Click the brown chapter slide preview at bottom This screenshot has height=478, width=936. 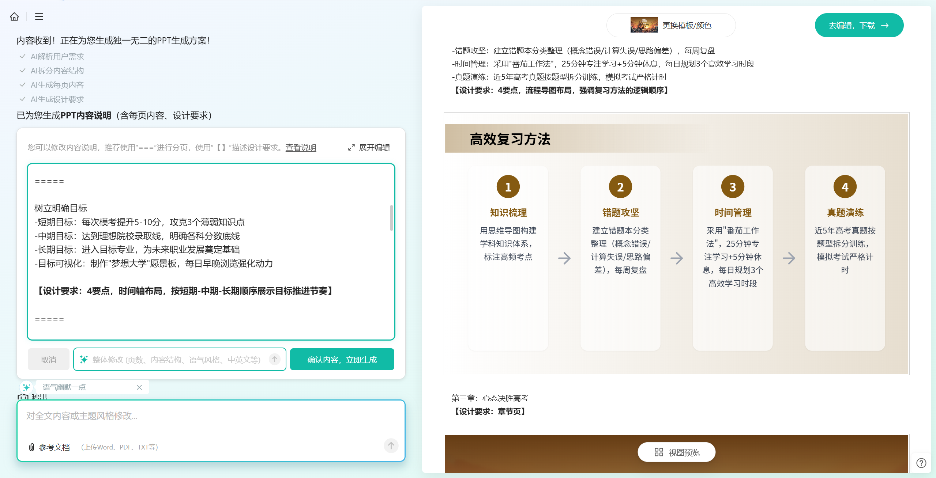[677, 454]
